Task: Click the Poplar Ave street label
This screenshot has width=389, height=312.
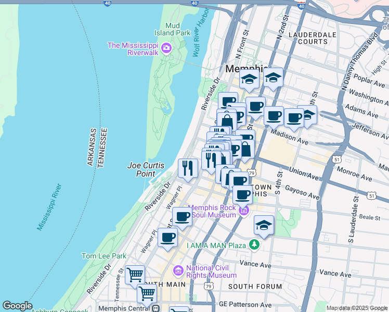Action: pyautogui.click(x=369, y=81)
